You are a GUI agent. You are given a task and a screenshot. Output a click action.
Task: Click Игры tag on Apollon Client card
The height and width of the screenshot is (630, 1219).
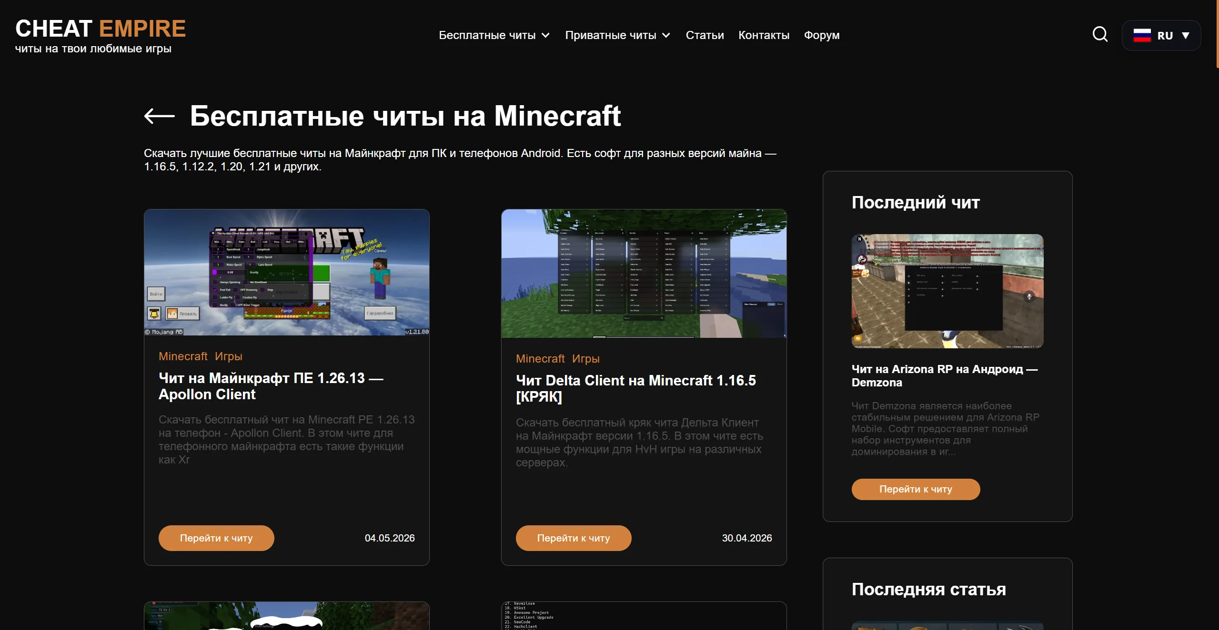coord(229,356)
